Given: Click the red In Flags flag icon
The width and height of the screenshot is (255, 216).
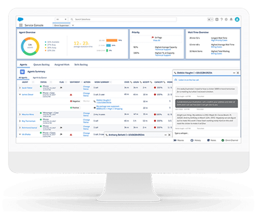Looking at the screenshot, I should [153, 37].
